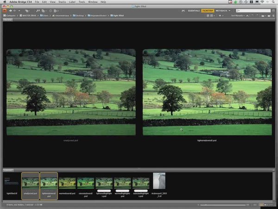
Task: Click the Spotlight magnifier in the menu bar
Action: point(273,2)
